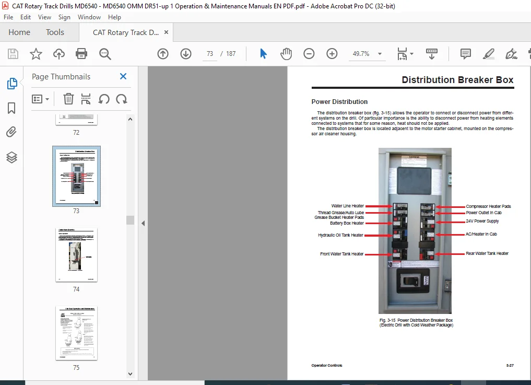This screenshot has width=531, height=385.
Task: Zoom out with the minus icon
Action: pyautogui.click(x=309, y=54)
